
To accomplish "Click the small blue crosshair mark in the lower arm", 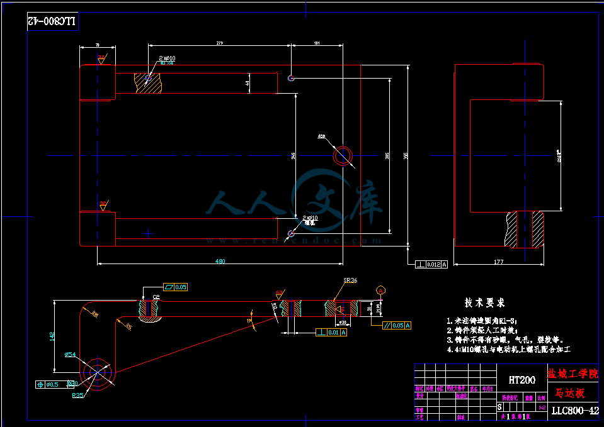I will (x=148, y=233).
